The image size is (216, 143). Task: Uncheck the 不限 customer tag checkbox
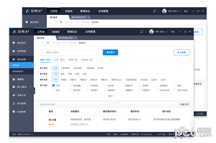(x=53, y=86)
